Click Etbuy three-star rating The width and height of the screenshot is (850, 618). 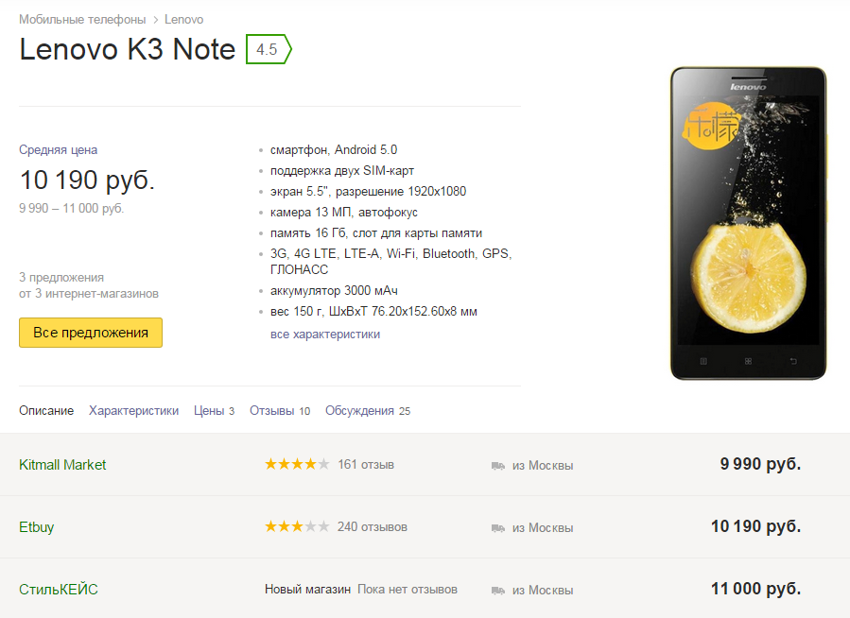click(297, 526)
